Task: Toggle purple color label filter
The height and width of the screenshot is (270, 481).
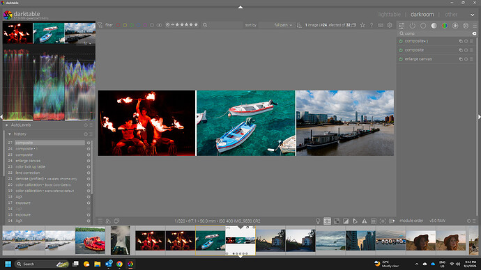Action: (x=145, y=25)
